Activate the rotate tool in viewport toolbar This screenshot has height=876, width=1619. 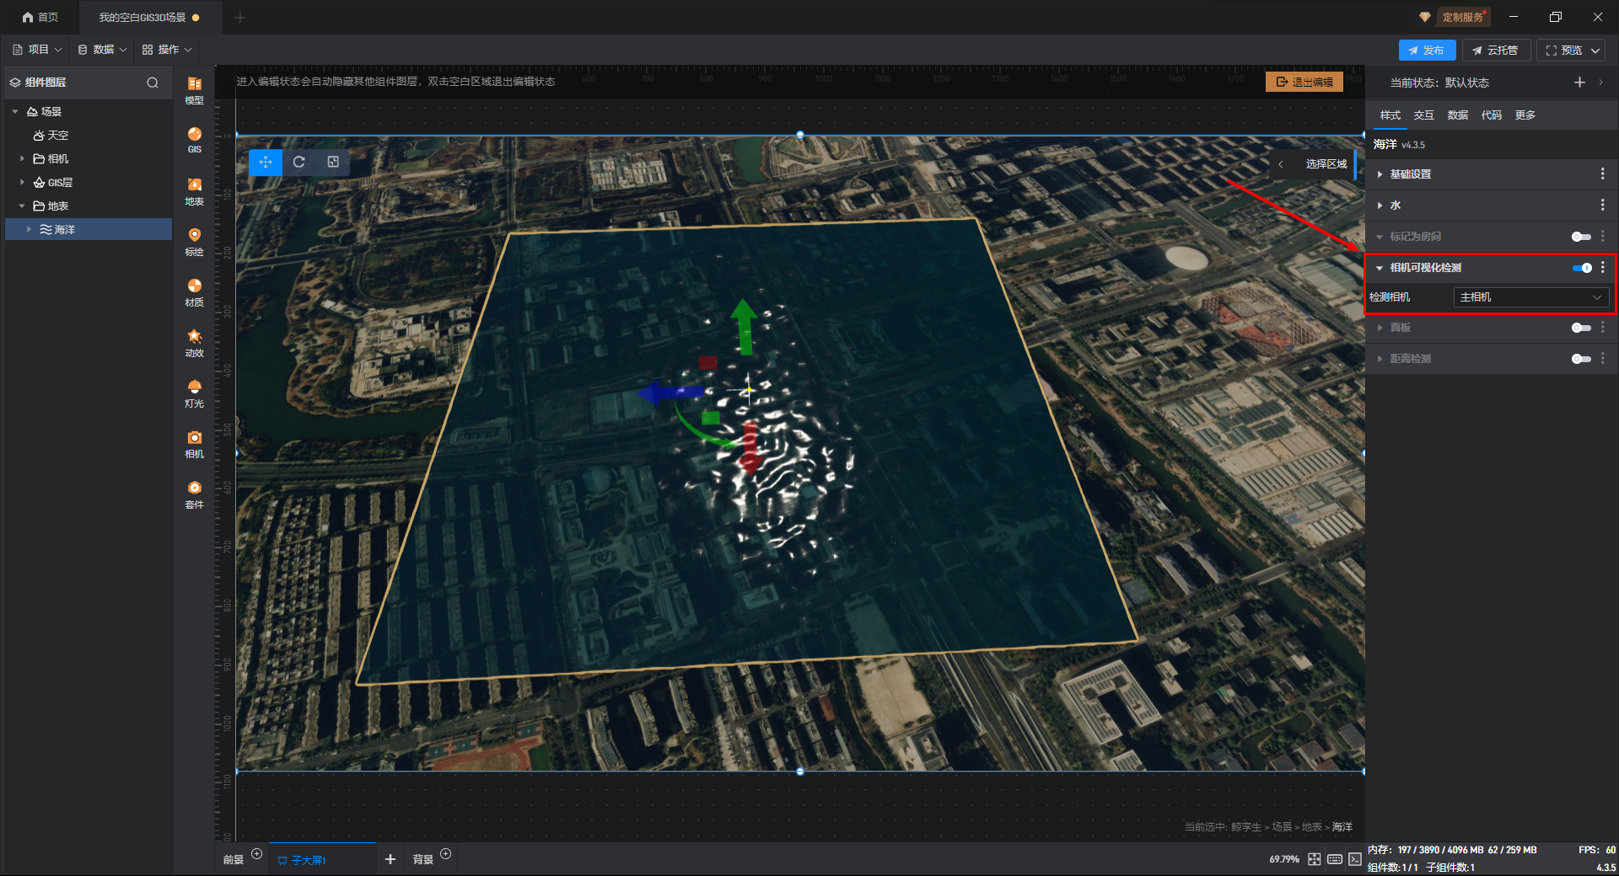299,162
